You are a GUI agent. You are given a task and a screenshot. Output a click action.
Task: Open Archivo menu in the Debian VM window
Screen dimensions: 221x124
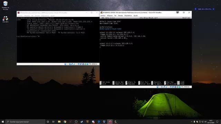[x=20, y=16]
